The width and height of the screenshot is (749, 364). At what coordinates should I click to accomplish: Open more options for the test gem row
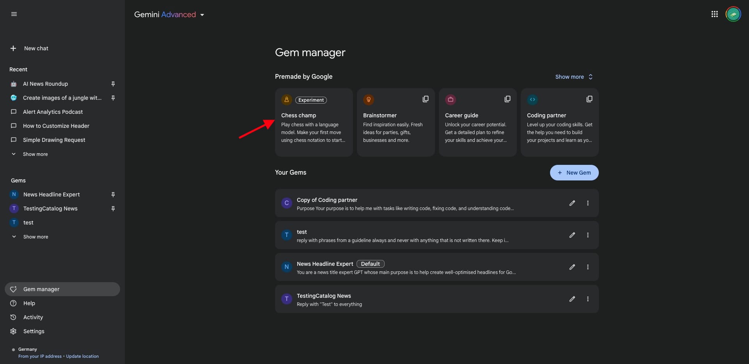click(587, 235)
